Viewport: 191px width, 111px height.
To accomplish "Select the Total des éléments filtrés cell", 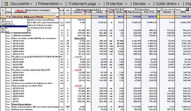I will point(34,17).
